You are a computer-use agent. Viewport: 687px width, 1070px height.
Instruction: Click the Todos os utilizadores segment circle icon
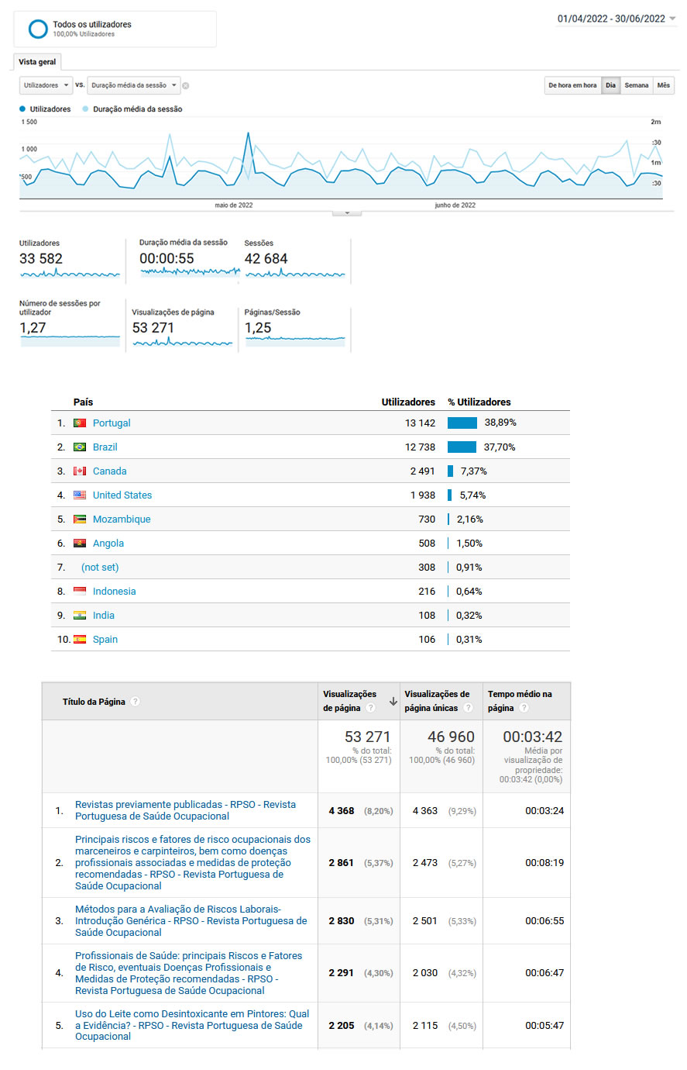[38, 29]
